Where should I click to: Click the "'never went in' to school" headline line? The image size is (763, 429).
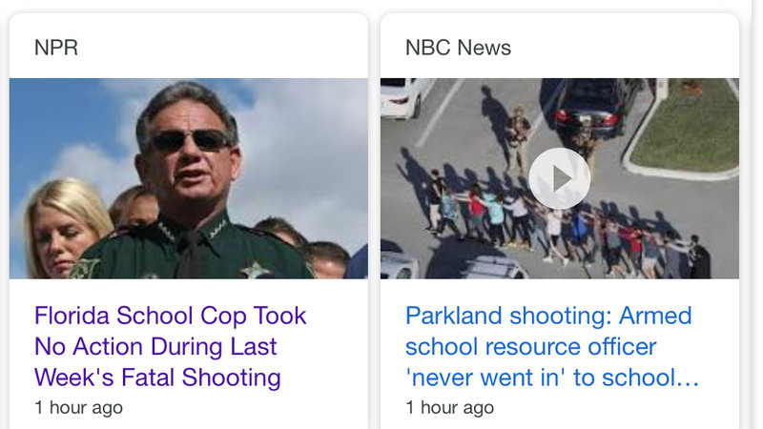pyautogui.click(x=552, y=378)
